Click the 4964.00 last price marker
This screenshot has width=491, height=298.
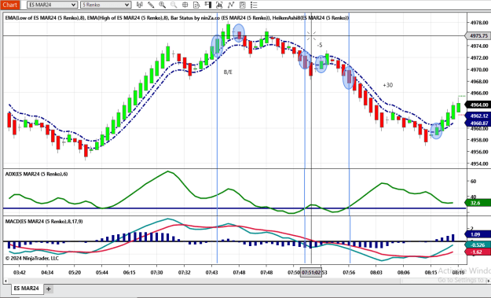pyautogui.click(x=478, y=105)
